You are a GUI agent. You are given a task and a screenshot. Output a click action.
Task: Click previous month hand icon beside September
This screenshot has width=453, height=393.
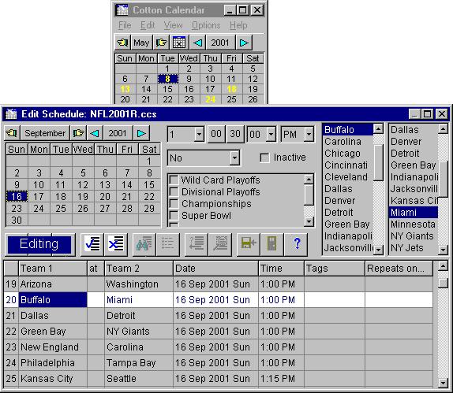[x=12, y=133]
